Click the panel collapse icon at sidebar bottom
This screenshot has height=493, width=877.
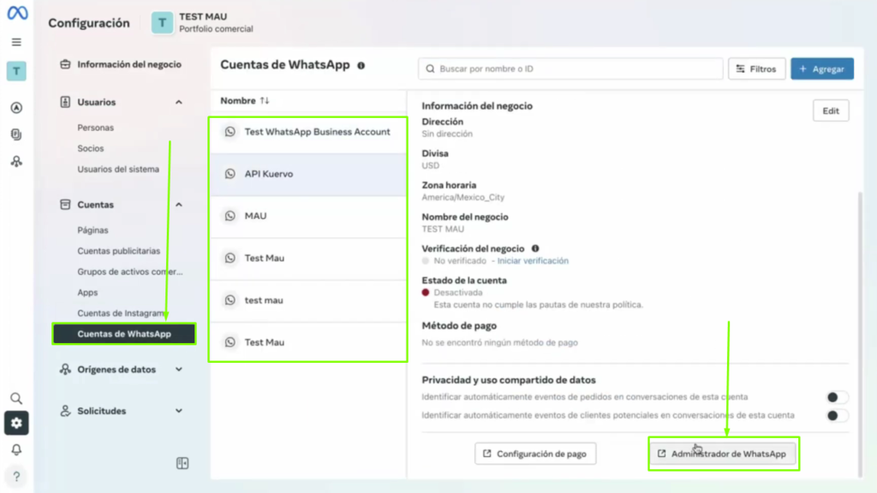pyautogui.click(x=182, y=463)
